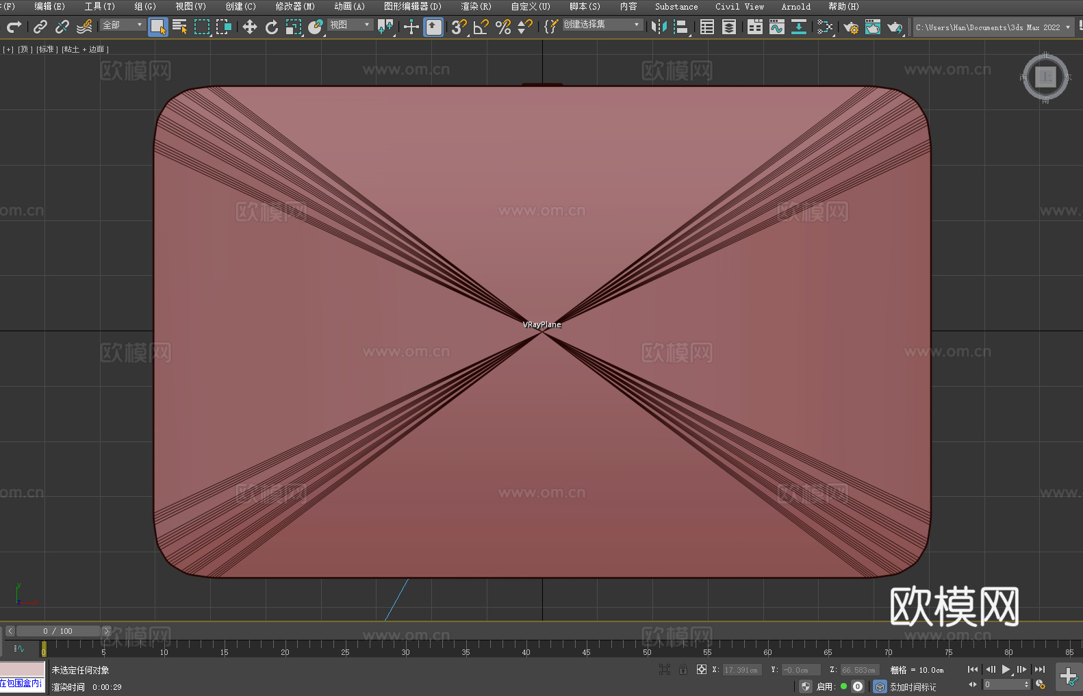Open Rendered Frame Window
The height and width of the screenshot is (696, 1083).
pos(873,27)
